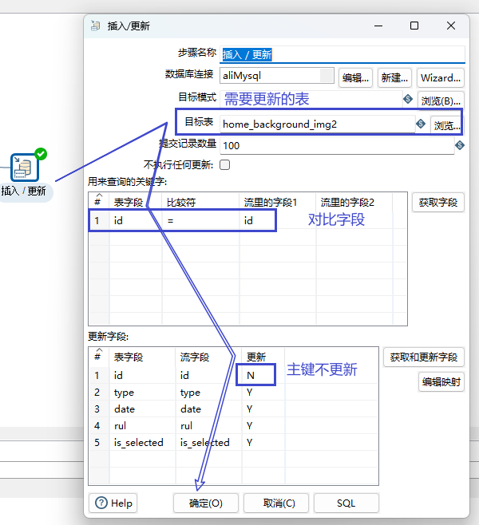Viewport: 479px width, 525px height.
Task: Click variable icon beside target schema field
Action: coord(408,100)
